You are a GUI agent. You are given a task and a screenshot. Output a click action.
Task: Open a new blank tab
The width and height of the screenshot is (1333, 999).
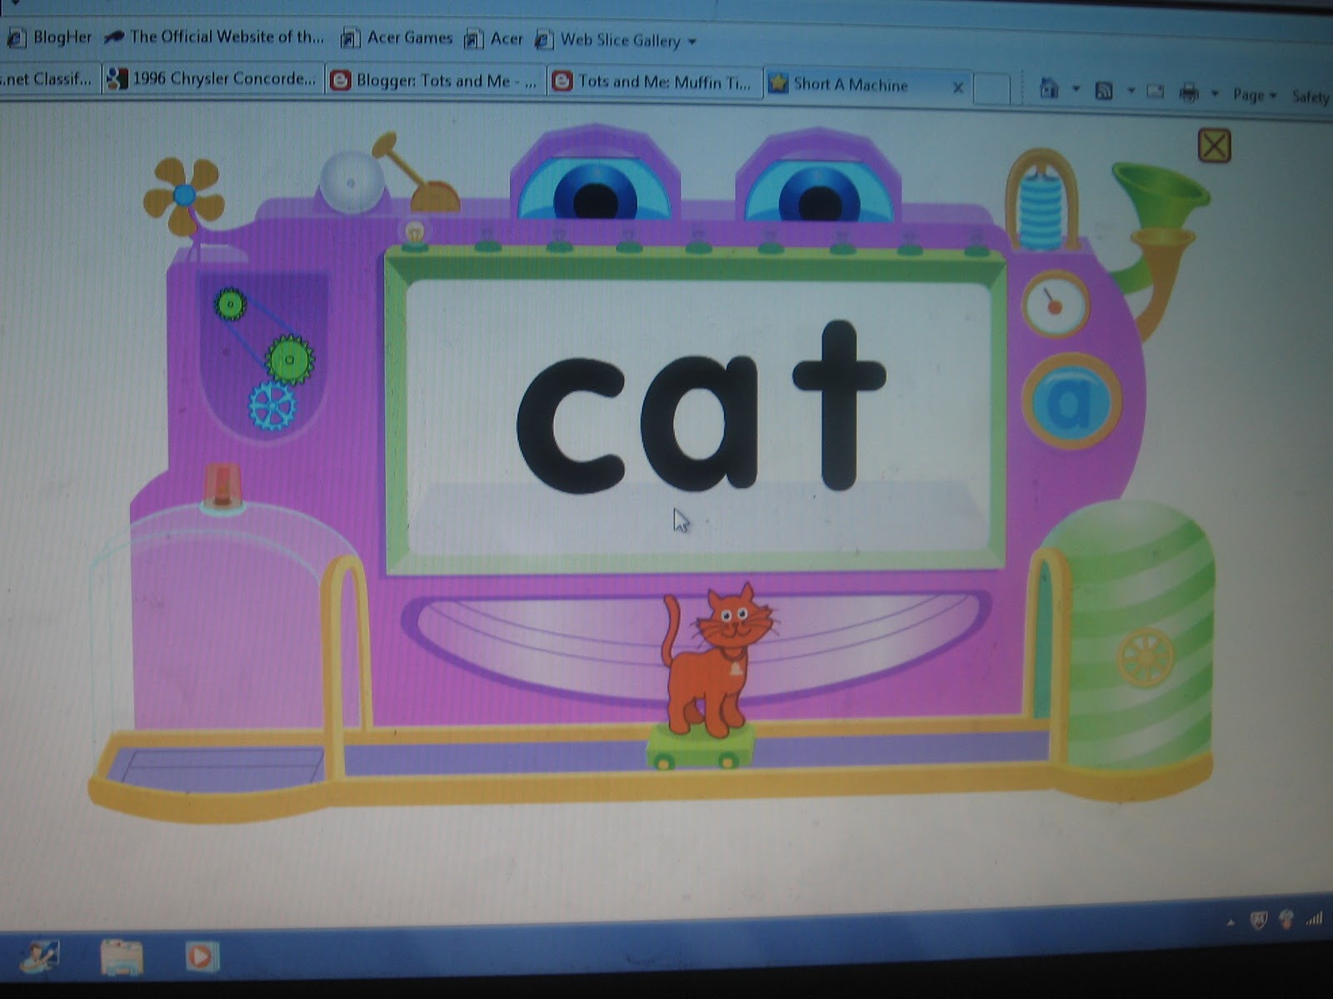[991, 88]
